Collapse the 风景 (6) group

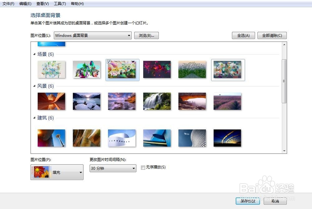tap(34, 86)
